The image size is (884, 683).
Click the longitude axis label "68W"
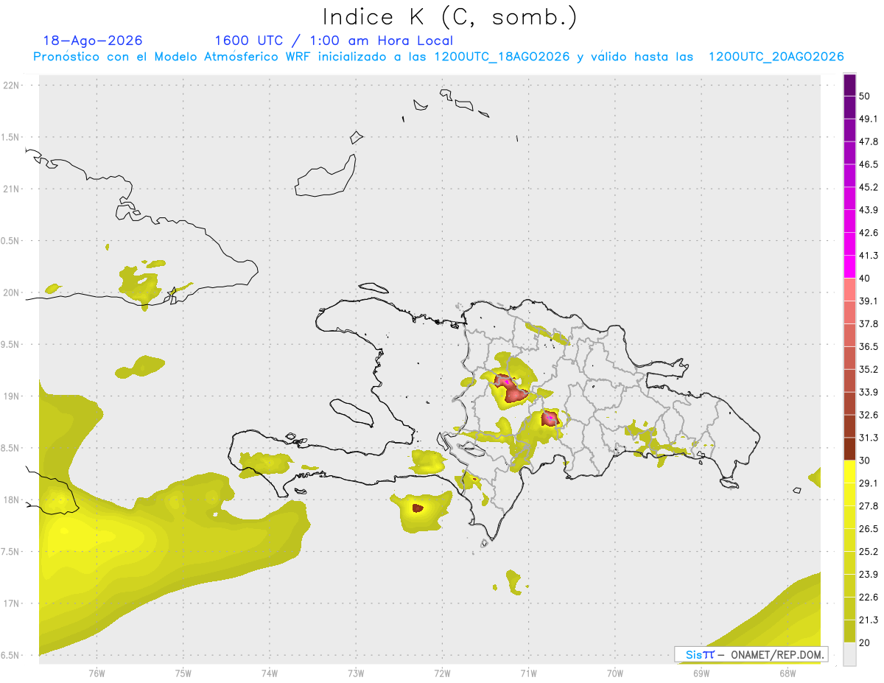tap(787, 673)
